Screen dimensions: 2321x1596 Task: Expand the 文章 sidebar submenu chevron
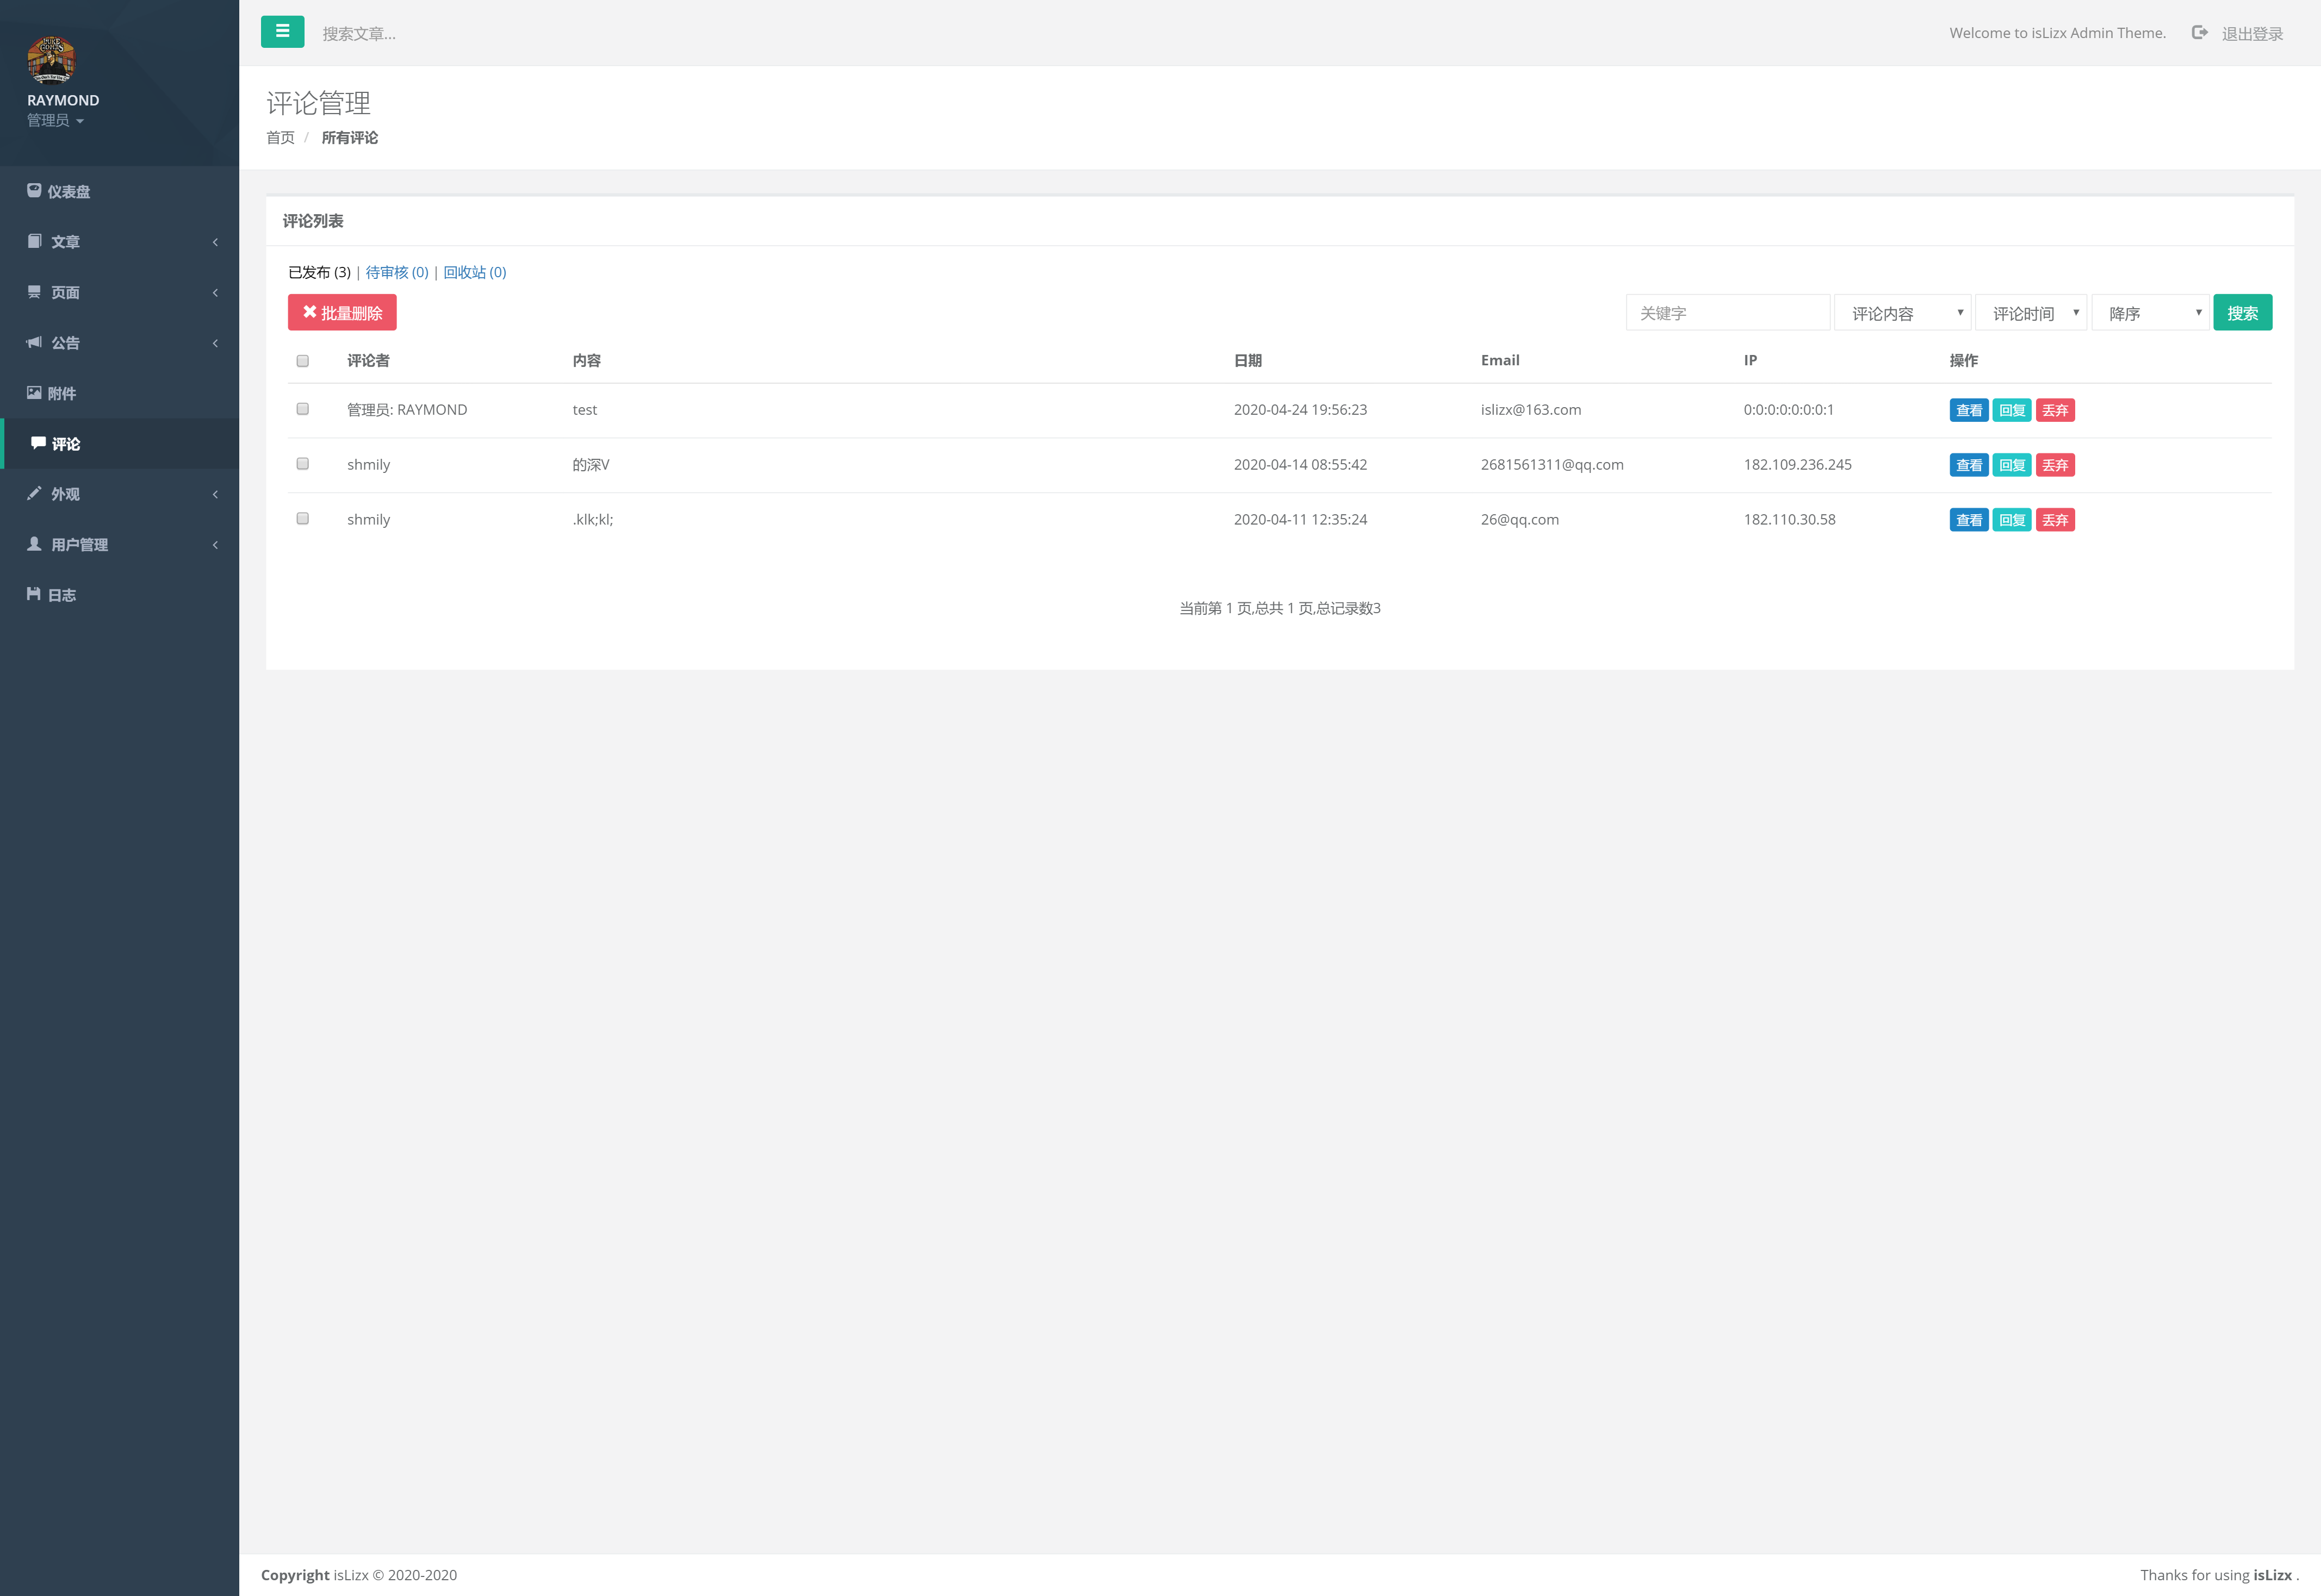[215, 242]
